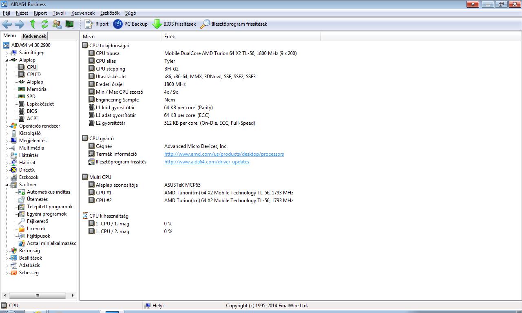Click the green Up arrow toolbar icon
This screenshot has width=522, height=313.
pyautogui.click(x=33, y=24)
